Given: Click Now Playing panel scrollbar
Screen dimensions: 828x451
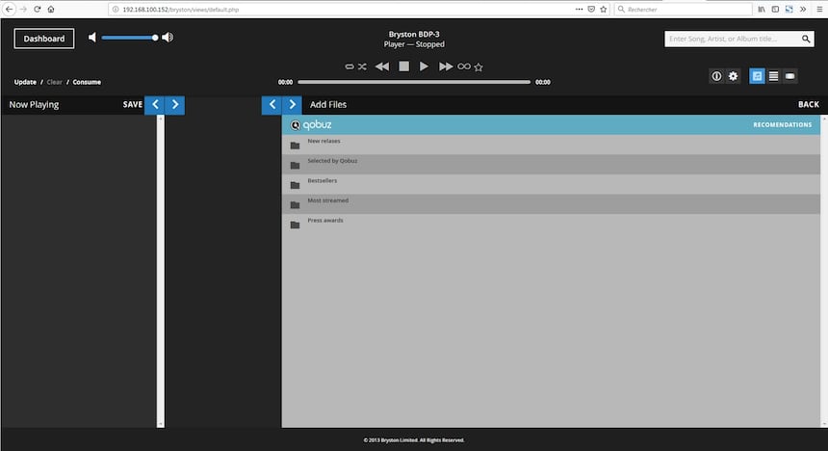Looking at the screenshot, I should (x=161, y=271).
